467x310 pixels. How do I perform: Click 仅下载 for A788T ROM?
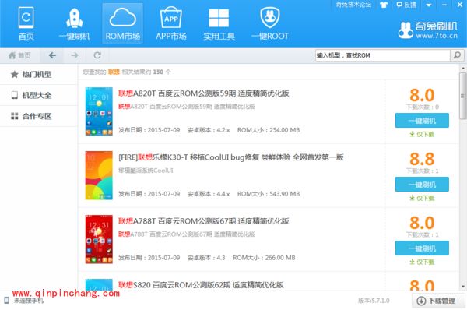(x=422, y=262)
